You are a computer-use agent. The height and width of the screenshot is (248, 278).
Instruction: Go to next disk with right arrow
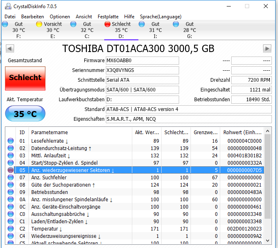point(267,48)
